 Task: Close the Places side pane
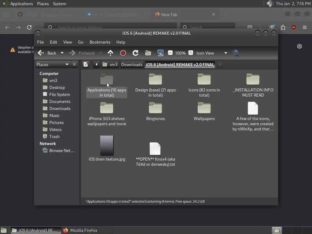coord(74,65)
